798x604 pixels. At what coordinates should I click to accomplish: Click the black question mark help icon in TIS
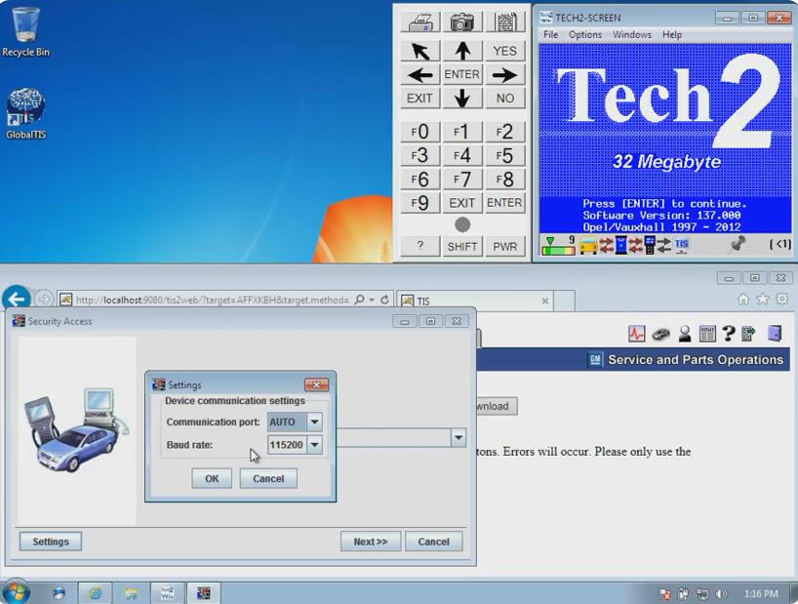pos(729,334)
